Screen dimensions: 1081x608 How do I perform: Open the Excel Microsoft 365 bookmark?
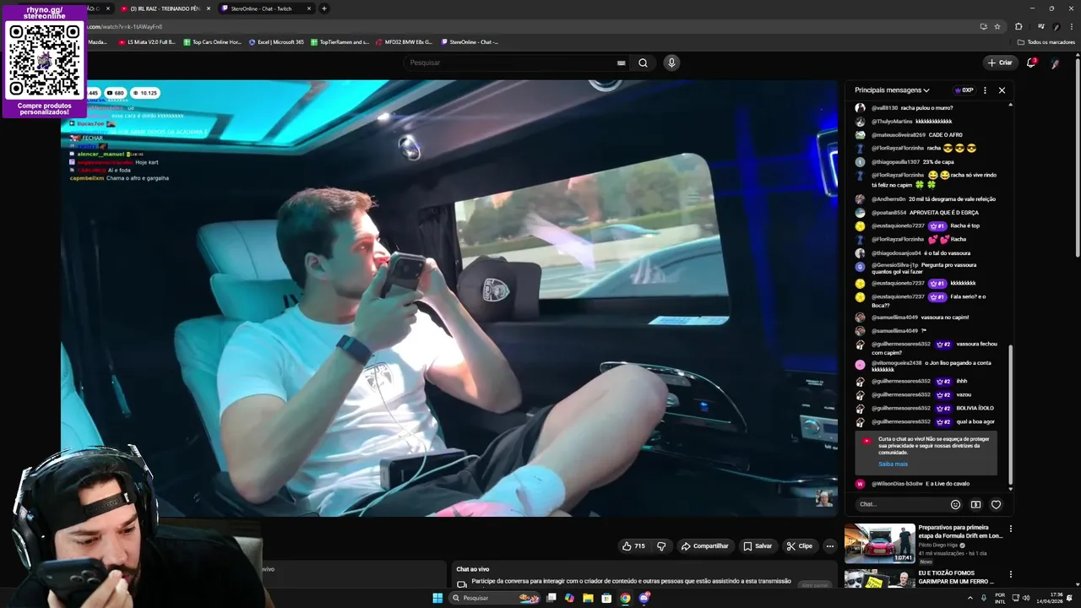[276, 41]
